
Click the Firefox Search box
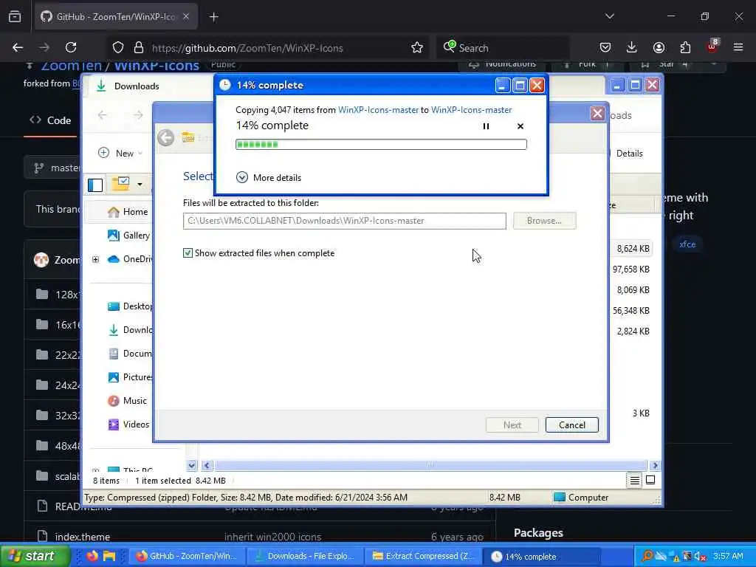click(x=503, y=47)
